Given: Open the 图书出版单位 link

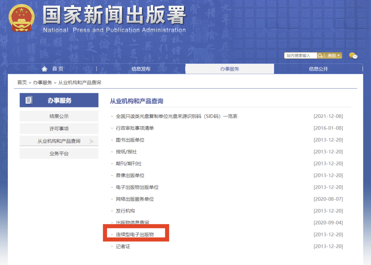Looking at the screenshot, I should (130, 140).
